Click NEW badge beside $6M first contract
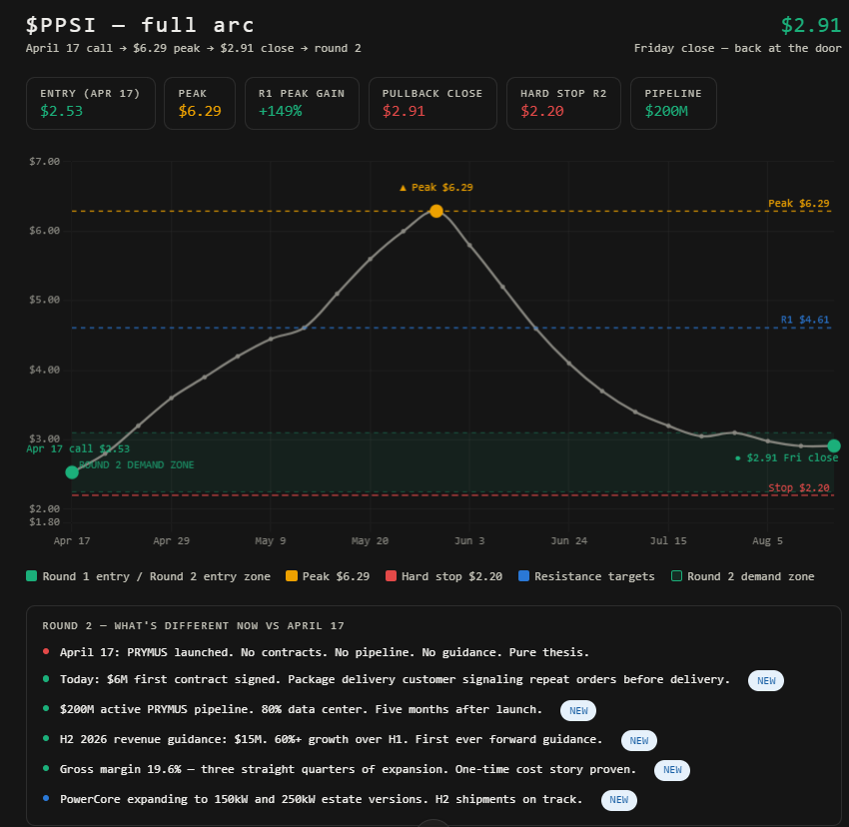The image size is (849, 827). pyautogui.click(x=766, y=681)
